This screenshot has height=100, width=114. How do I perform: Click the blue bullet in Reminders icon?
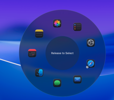click(75, 25)
